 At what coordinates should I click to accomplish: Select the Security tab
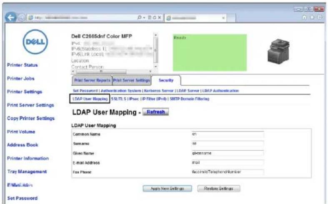[166, 80]
